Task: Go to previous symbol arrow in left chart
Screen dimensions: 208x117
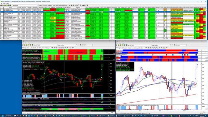Action: click(77, 45)
